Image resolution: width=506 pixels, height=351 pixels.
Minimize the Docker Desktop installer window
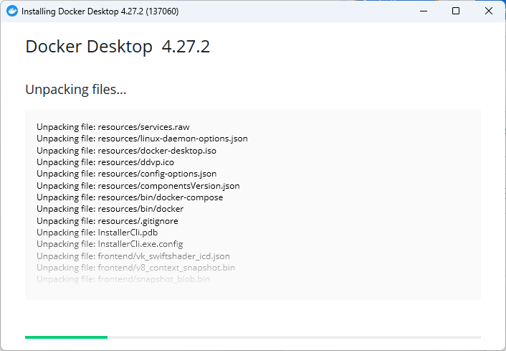(424, 11)
